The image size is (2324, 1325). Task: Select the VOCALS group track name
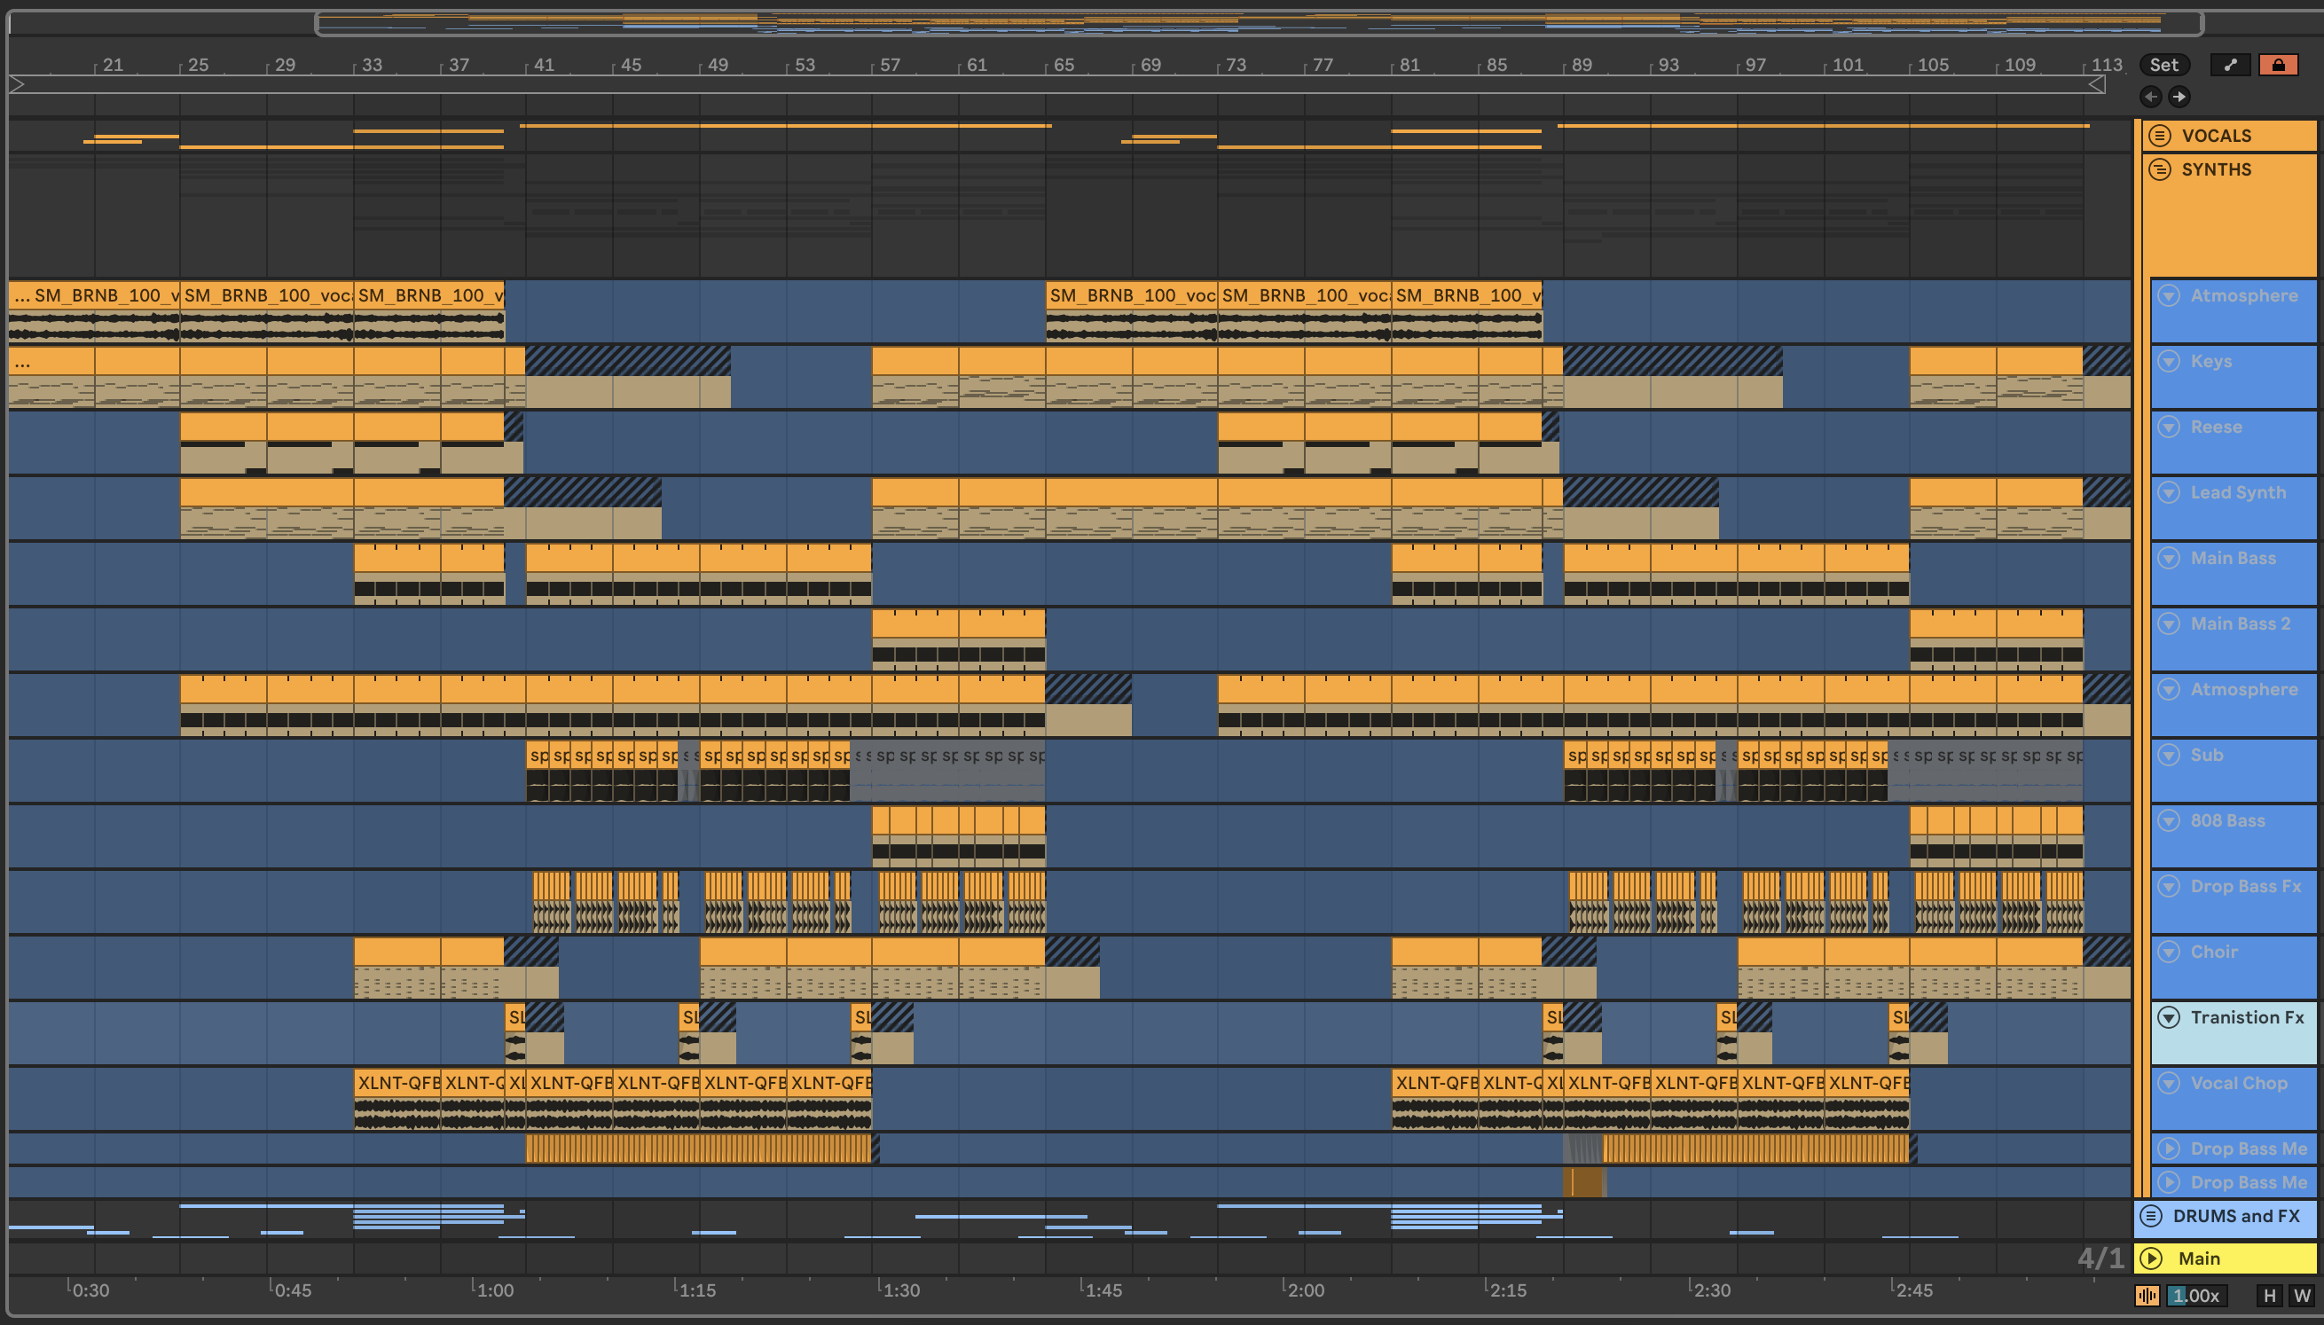point(2216,136)
